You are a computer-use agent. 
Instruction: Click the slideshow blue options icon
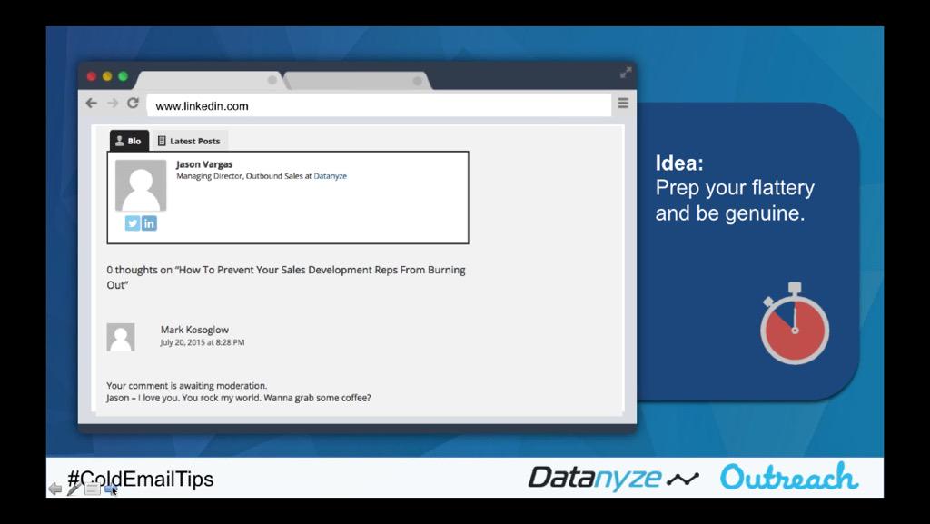coord(110,489)
